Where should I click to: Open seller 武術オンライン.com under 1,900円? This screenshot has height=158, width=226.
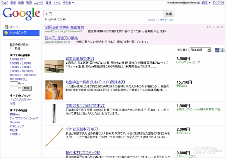pyautogui.click(x=200, y=109)
